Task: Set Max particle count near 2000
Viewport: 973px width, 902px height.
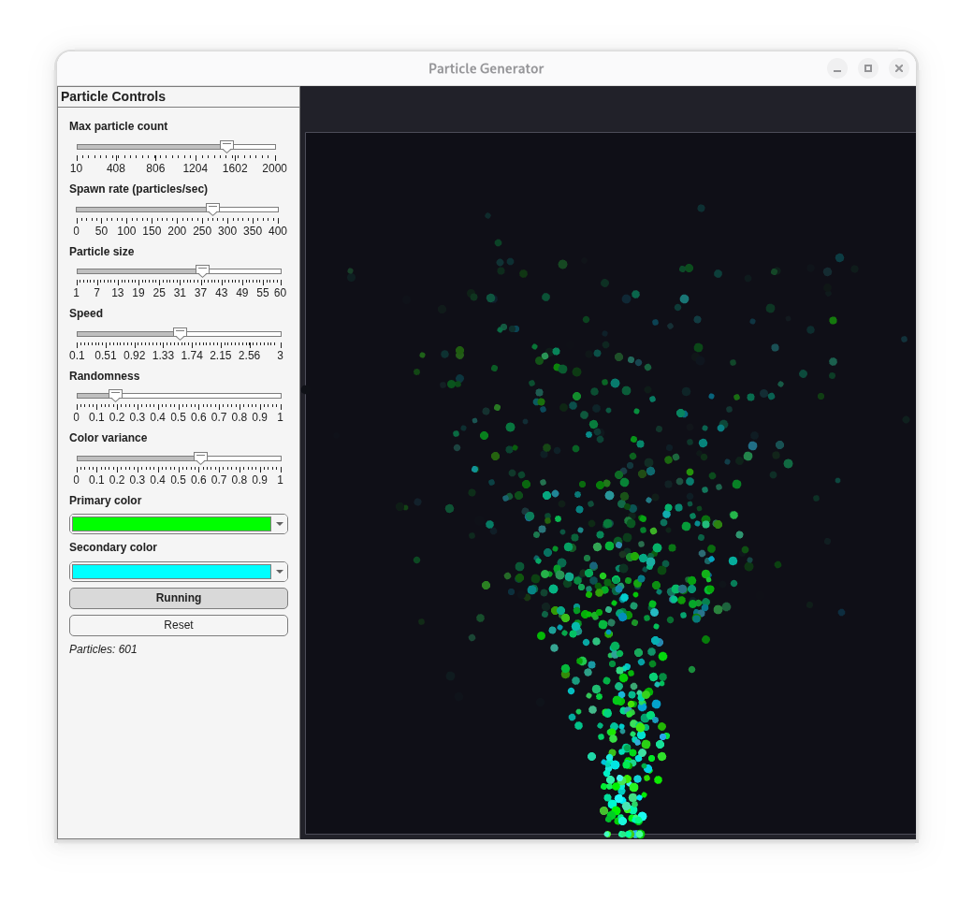Action: 274,147
